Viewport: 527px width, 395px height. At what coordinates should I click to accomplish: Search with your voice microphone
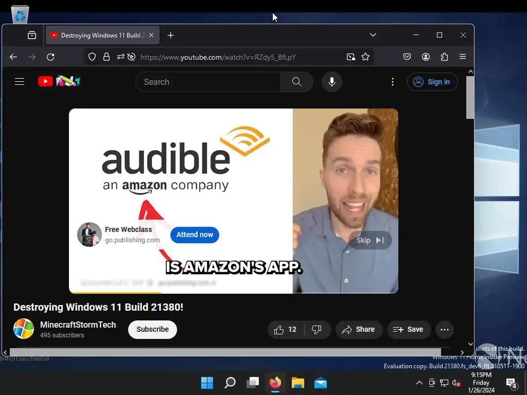(x=332, y=82)
